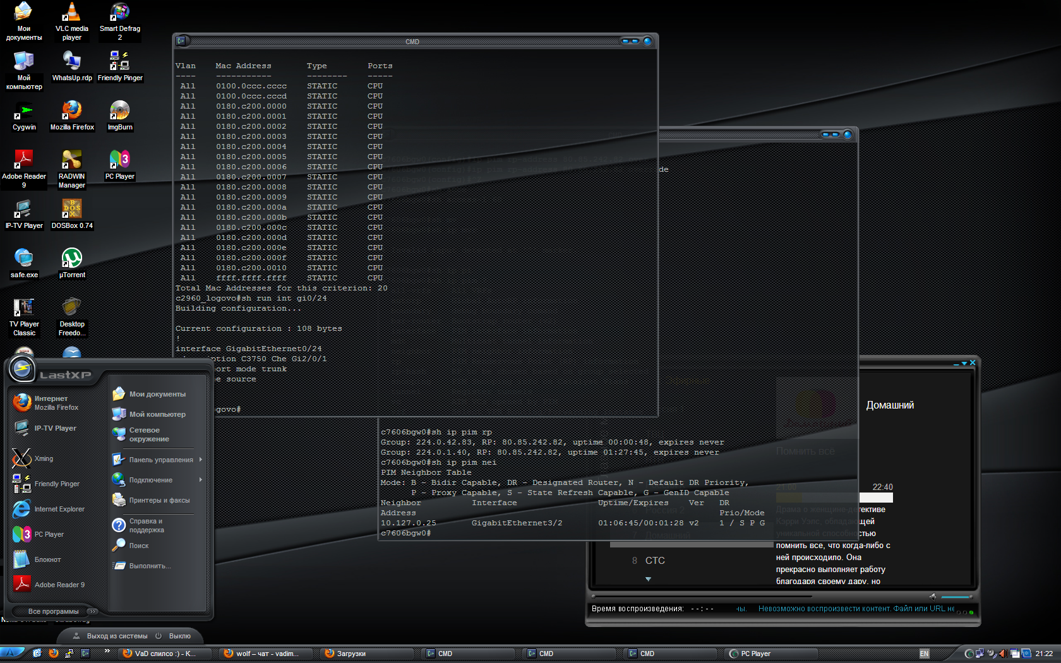Open Интернет Mozilla Firefox in Start menu

(57, 403)
